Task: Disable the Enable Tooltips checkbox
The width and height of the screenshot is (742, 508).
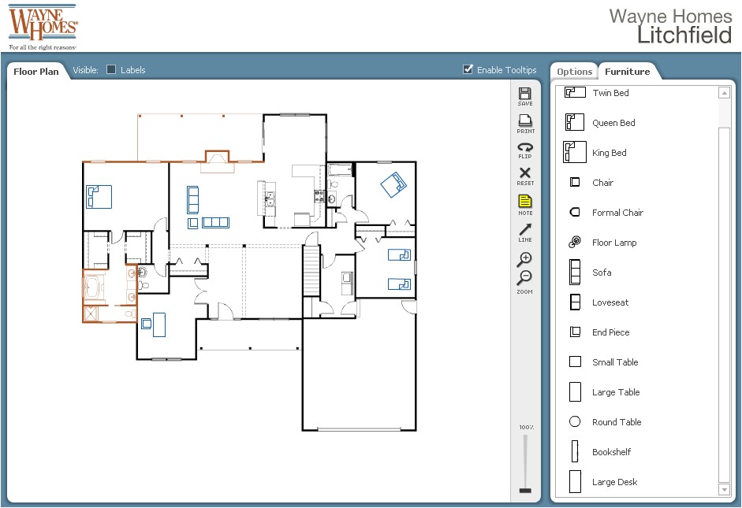Action: [468, 69]
